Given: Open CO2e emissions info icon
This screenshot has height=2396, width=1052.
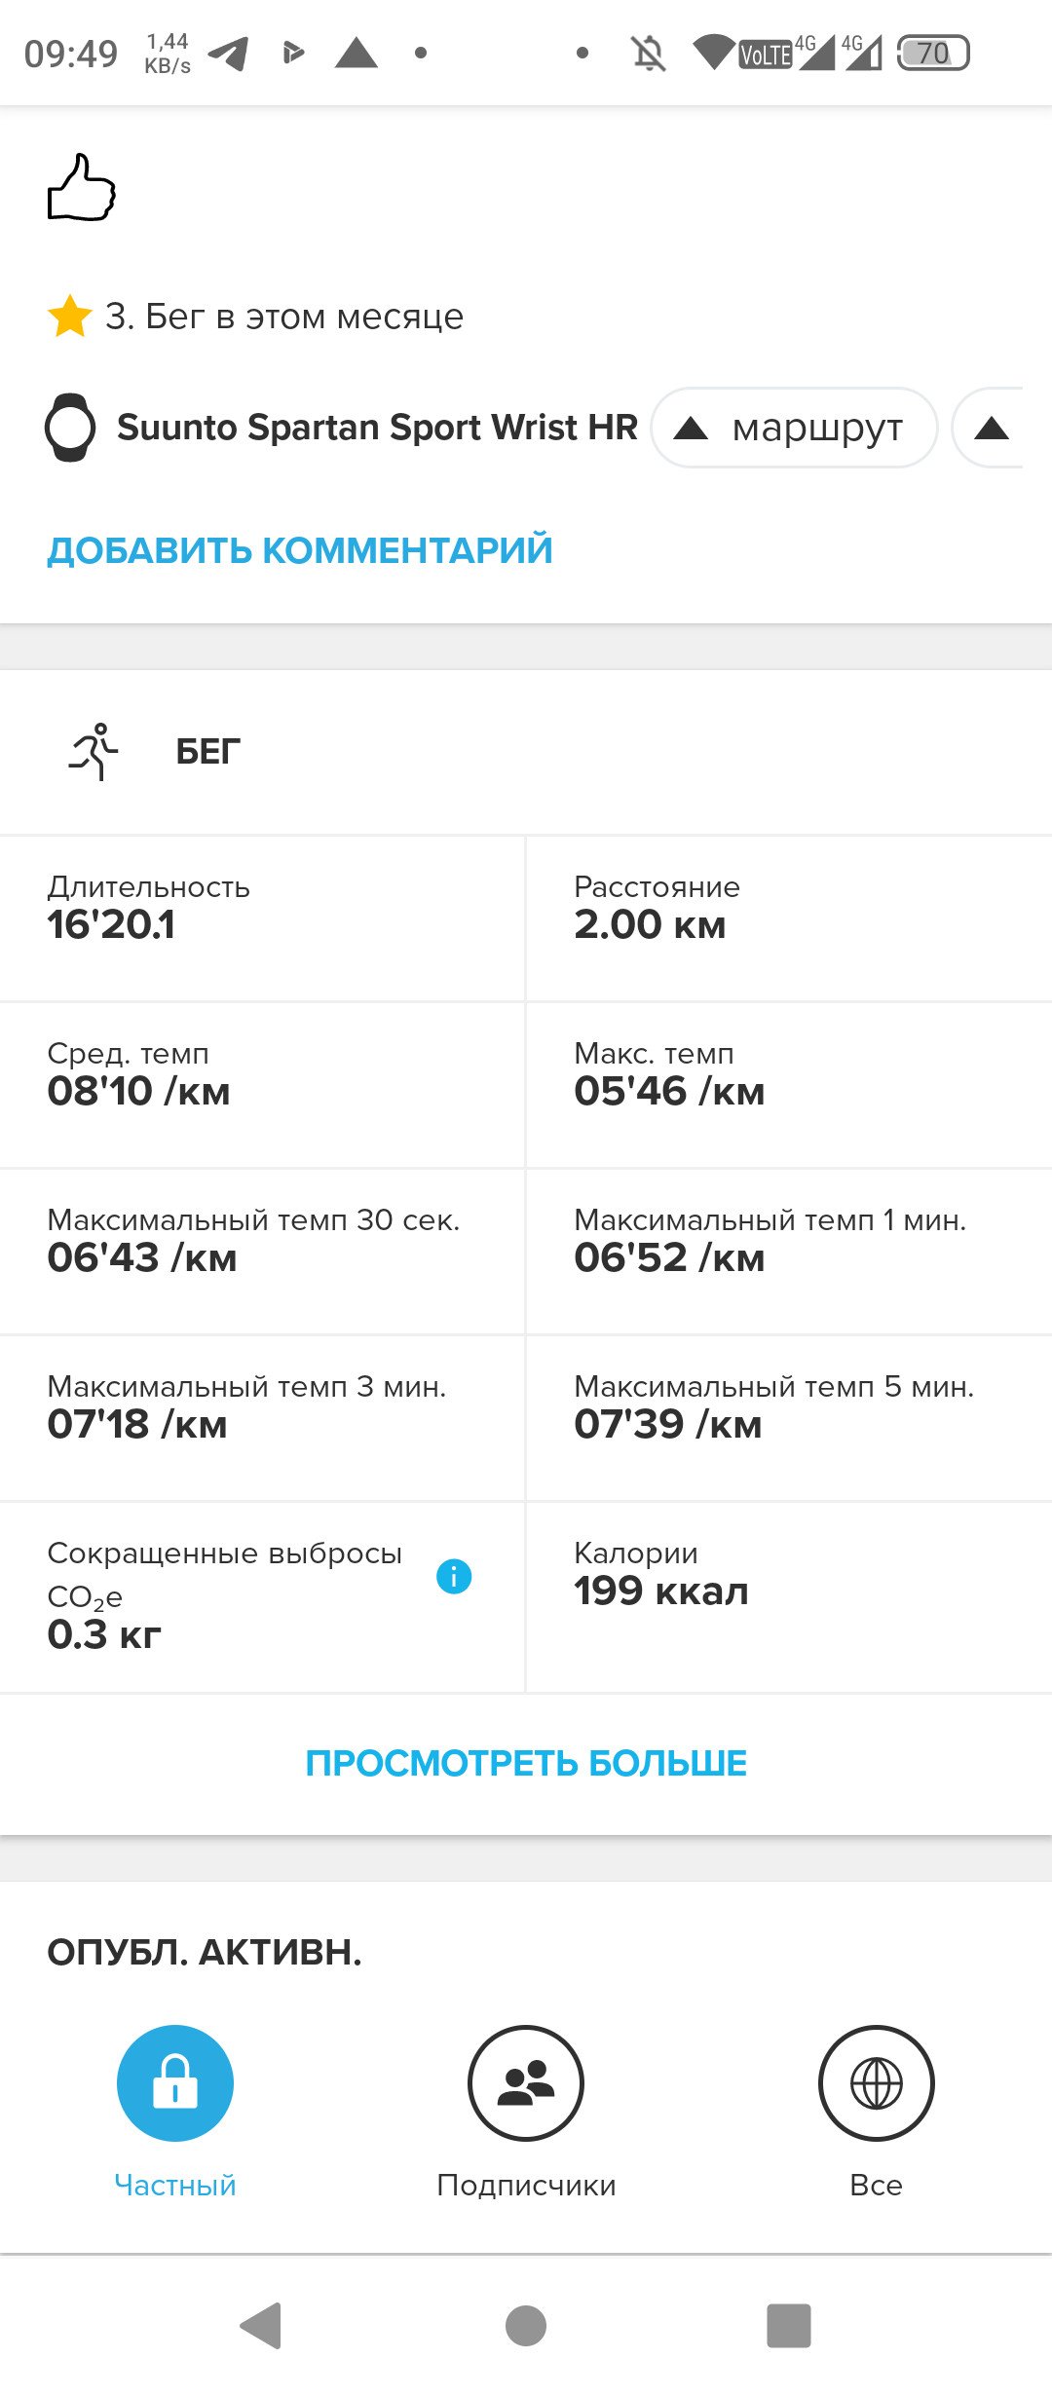Looking at the screenshot, I should coord(454,1576).
